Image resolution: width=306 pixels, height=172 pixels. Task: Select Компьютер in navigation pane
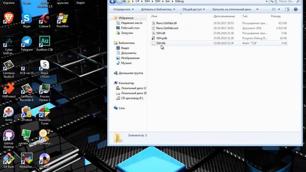(126, 83)
